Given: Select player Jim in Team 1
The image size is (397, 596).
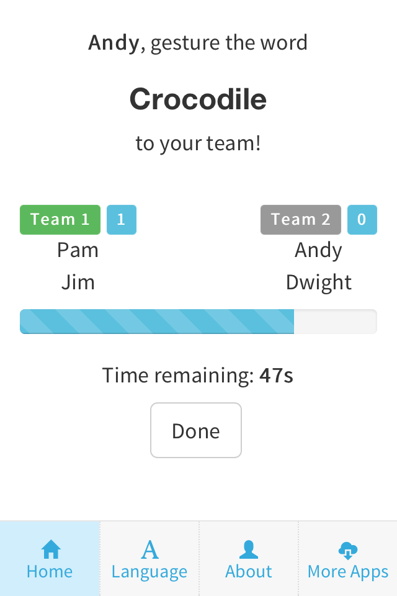Looking at the screenshot, I should tap(78, 282).
